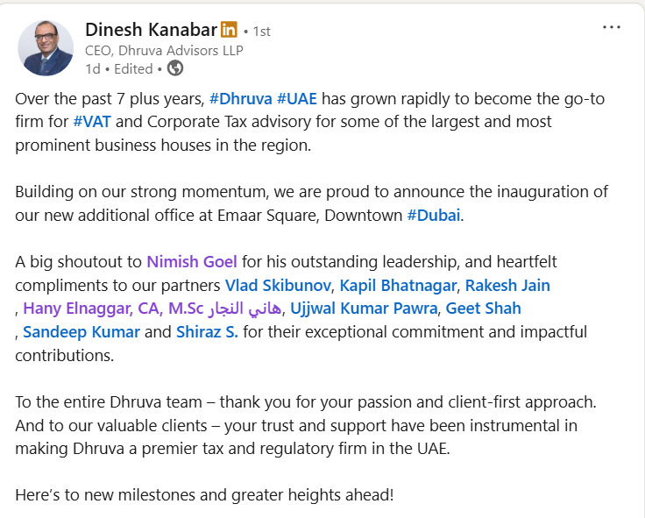Click the LinkedIn premium badge icon
The height and width of the screenshot is (518, 645).
pyautogui.click(x=229, y=30)
